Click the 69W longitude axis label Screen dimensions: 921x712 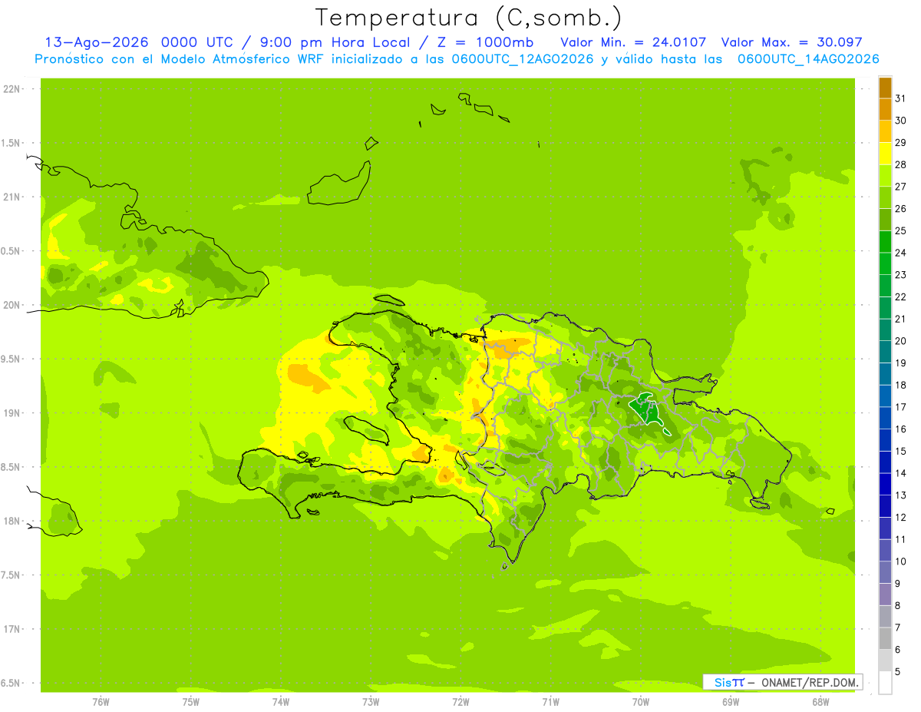(731, 702)
